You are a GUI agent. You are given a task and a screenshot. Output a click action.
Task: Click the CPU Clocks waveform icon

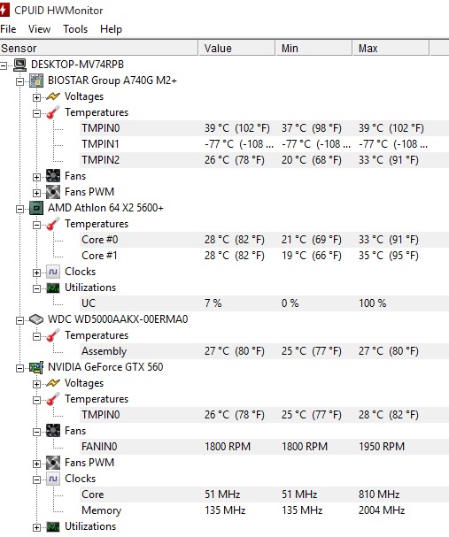point(53,272)
